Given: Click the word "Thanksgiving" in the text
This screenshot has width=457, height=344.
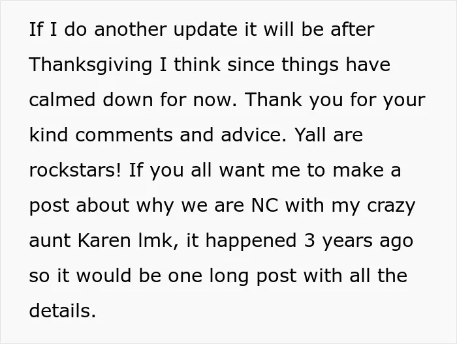Looking at the screenshot, I should click(91, 64).
